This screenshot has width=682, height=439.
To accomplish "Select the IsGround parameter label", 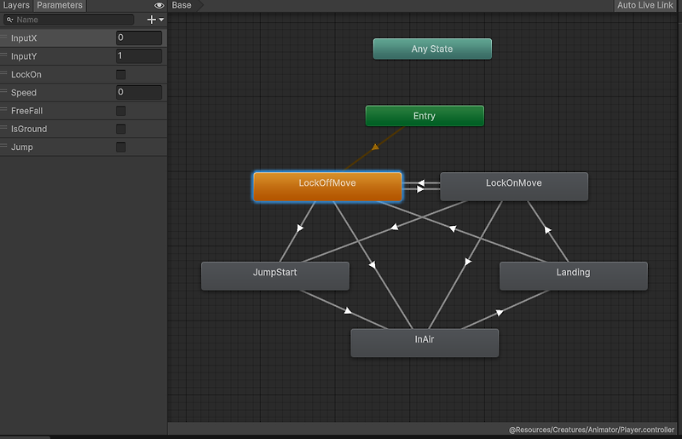I will tap(29, 130).
